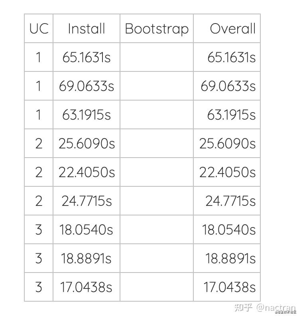Select the Install cell reading 22.4050s
This screenshot has height=320, width=303.
tap(87, 172)
